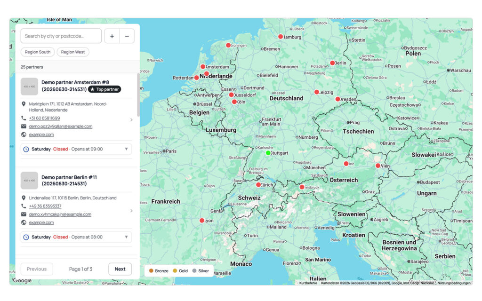Click globe icon in Berlin partner card
The height and width of the screenshot is (301, 482).
click(x=24, y=222)
